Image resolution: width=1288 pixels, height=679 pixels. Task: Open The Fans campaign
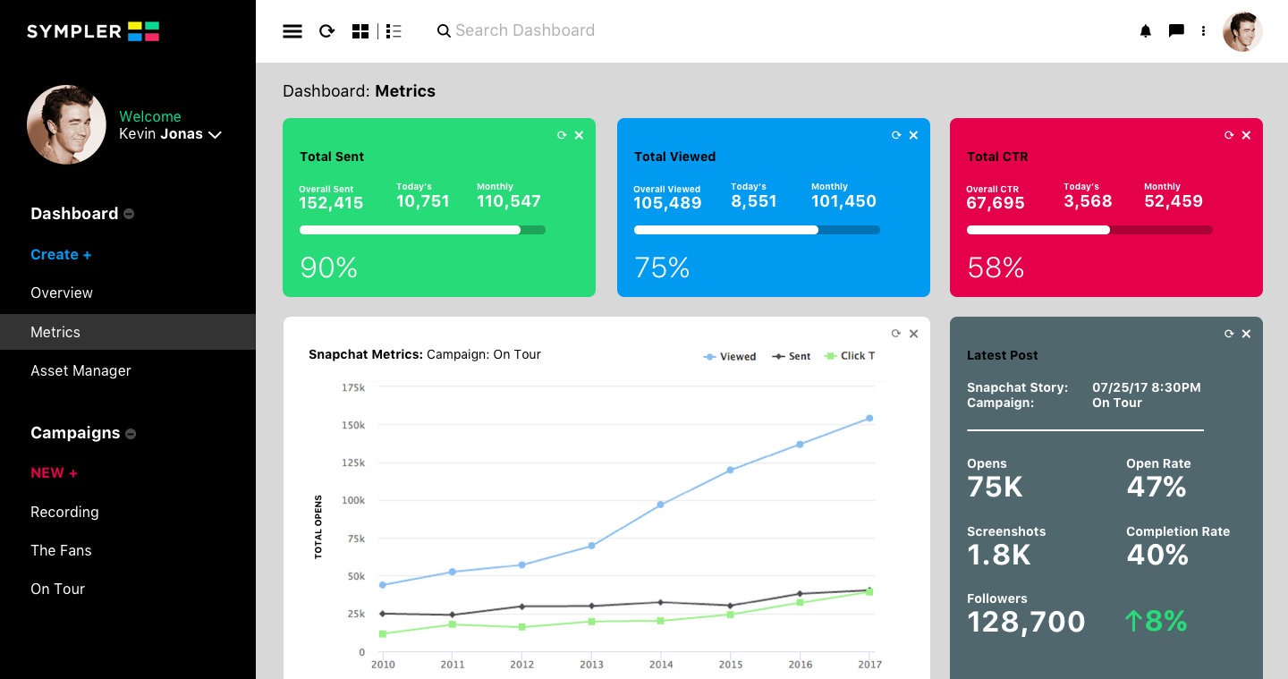(61, 551)
